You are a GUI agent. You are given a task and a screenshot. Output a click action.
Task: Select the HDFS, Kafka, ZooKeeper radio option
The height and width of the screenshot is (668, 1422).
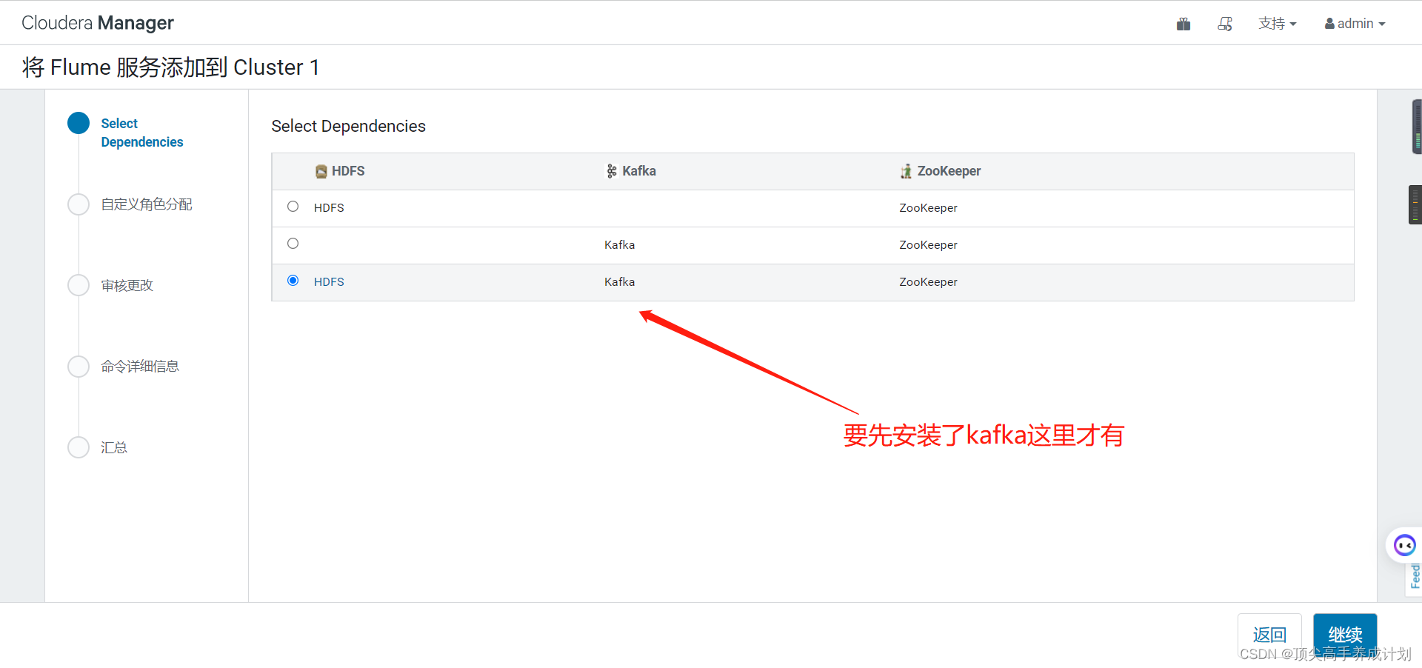[293, 281]
